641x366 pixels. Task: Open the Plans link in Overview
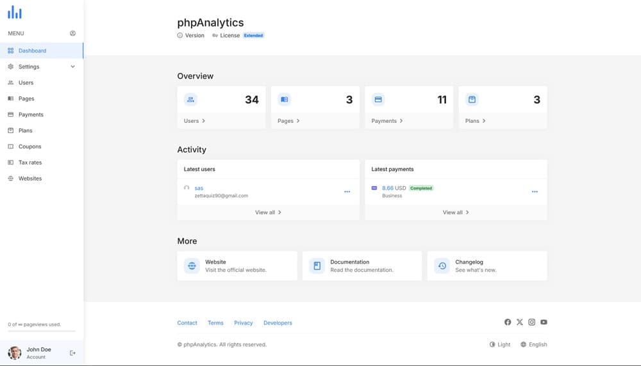tap(476, 121)
